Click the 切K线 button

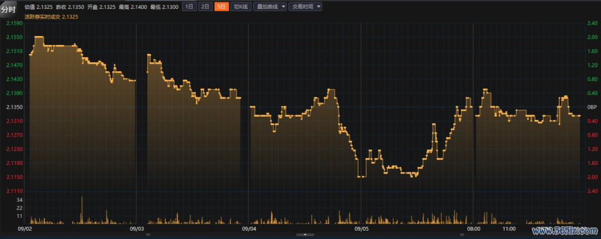click(241, 7)
